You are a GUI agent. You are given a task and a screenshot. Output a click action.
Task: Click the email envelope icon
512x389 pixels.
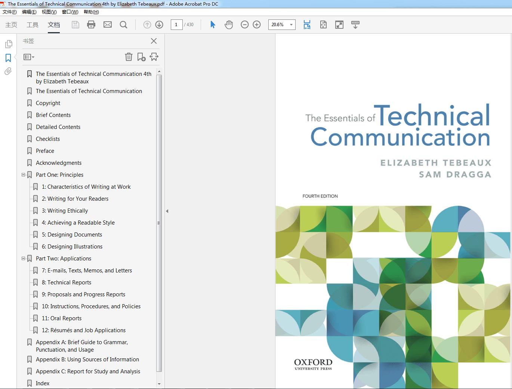click(108, 25)
